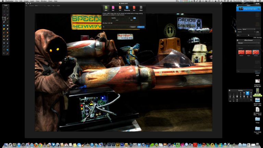Select the water-drop Blur tool

coord(4,43)
